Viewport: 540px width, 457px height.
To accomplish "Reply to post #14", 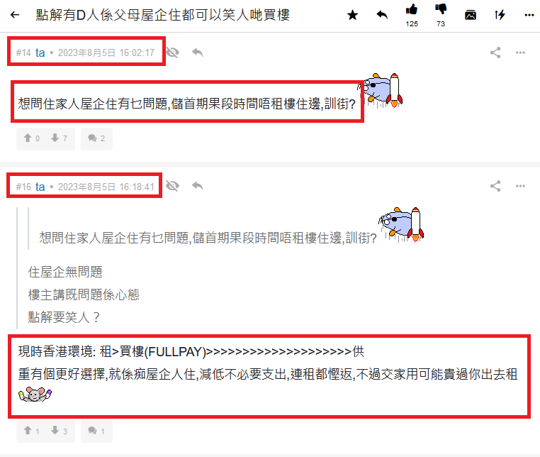I will [197, 53].
